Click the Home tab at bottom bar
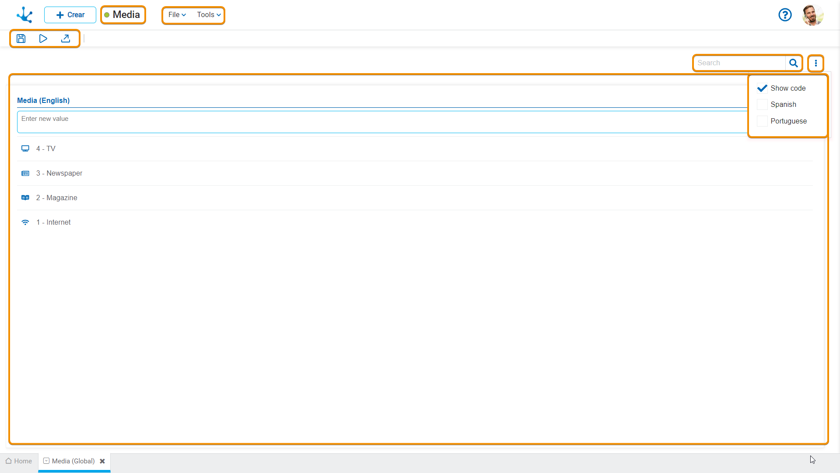The width and height of the screenshot is (840, 473). (x=19, y=461)
